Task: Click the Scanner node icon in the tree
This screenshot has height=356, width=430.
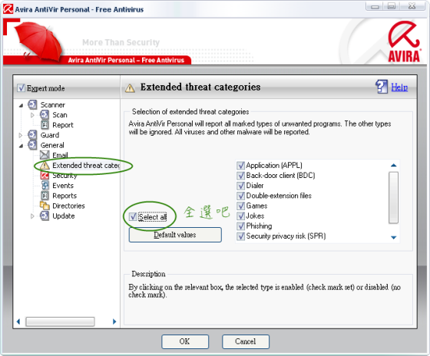Action: (32, 104)
